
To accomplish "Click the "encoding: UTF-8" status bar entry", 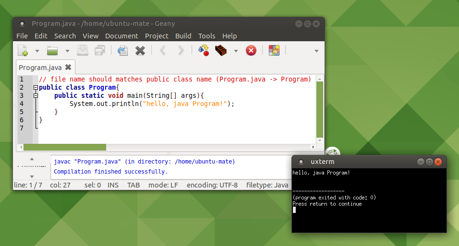I will [212, 185].
